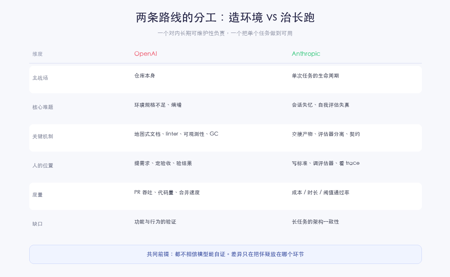
Task: Click the OpenAI column header
Action: 145,54
